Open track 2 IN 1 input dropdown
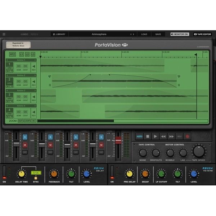This screenshot has height=216, width=216. click(x=9, y=86)
